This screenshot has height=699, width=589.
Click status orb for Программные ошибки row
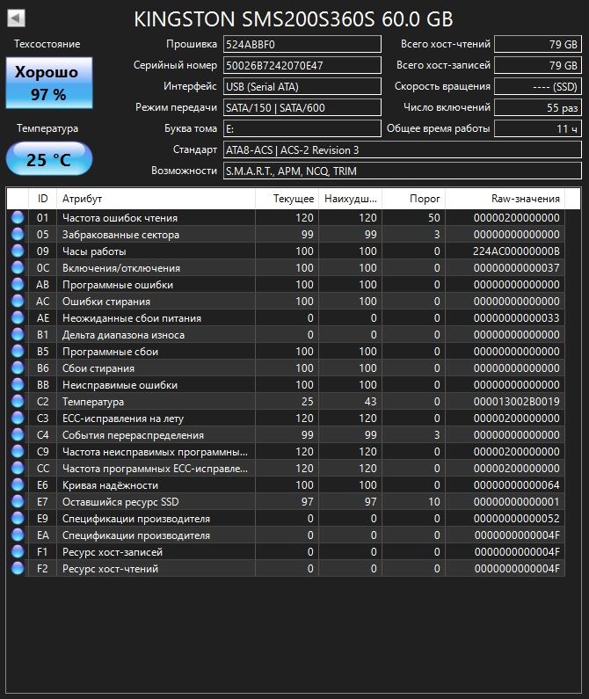(18, 284)
